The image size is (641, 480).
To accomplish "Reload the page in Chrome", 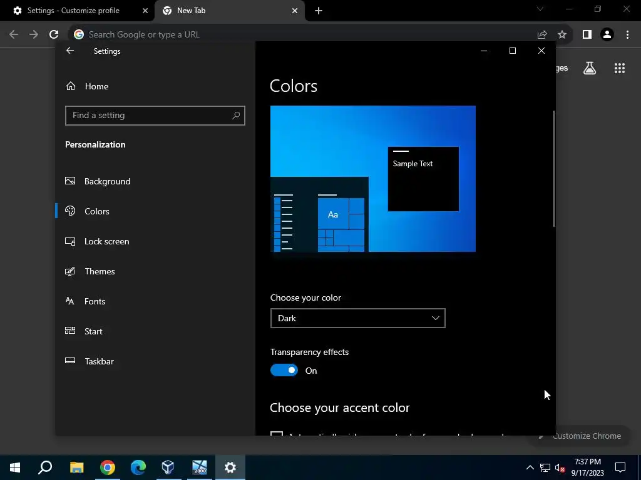I will [54, 34].
